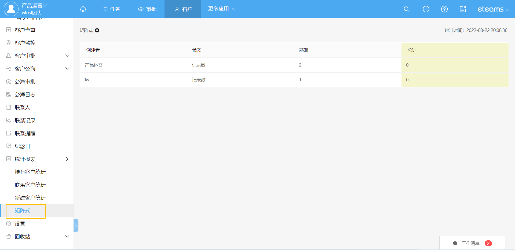
Task: Open 持有客户统计 report
Action: pyautogui.click(x=30, y=172)
